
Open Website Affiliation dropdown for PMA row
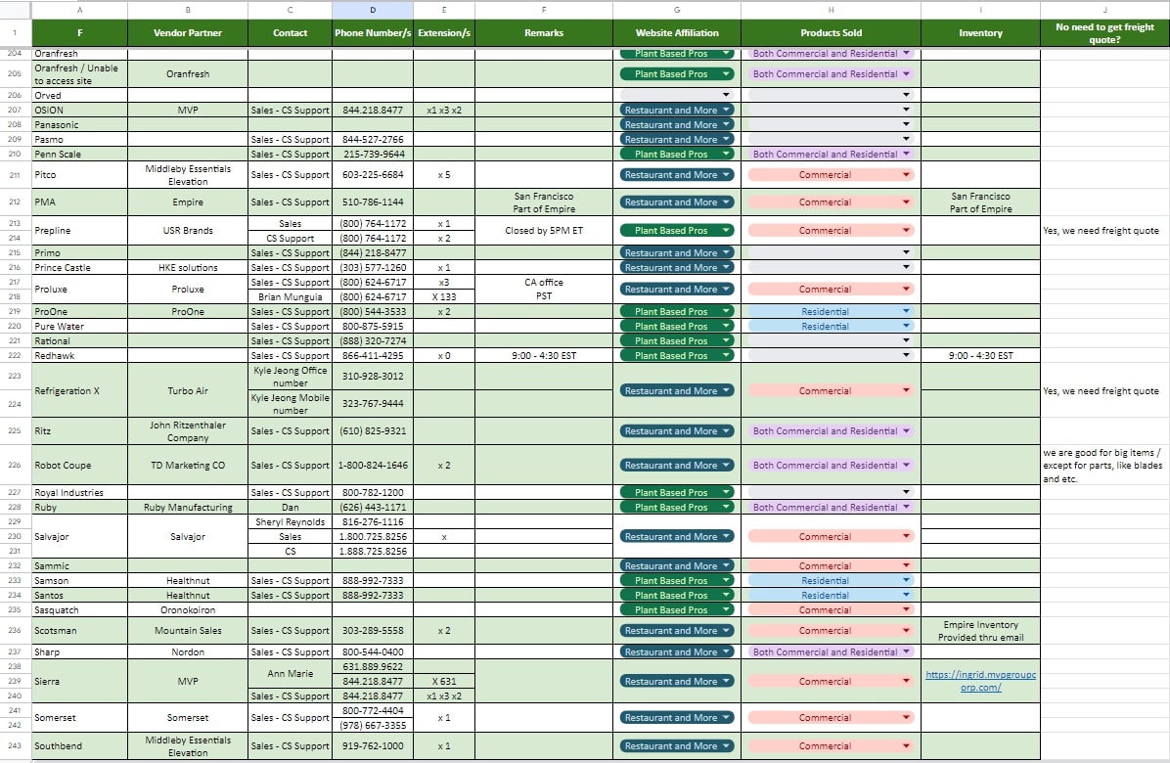677,202
